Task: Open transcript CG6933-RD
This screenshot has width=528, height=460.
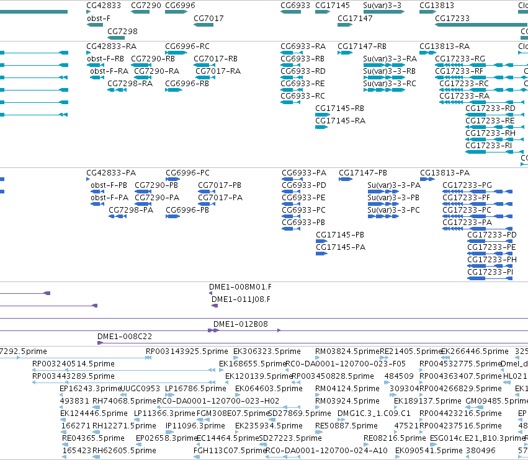Action: pos(303,71)
